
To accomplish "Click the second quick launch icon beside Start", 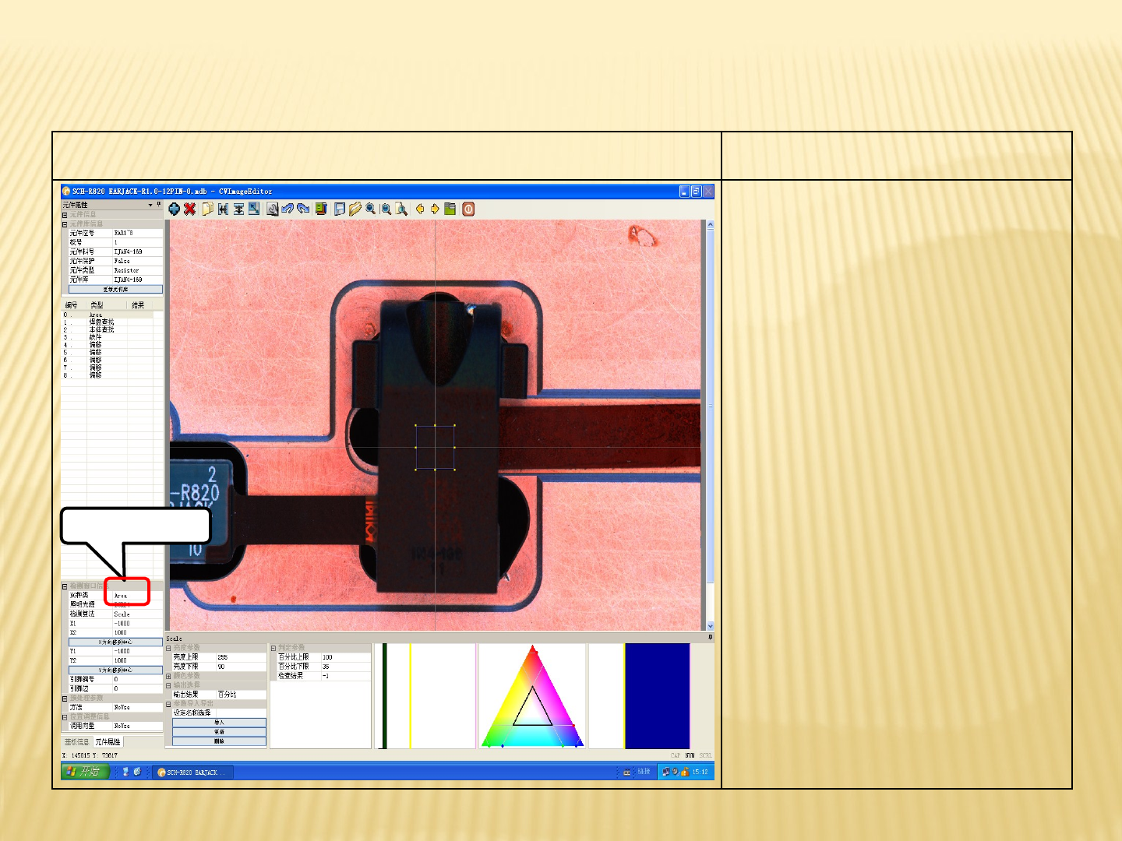I will pyautogui.click(x=137, y=772).
